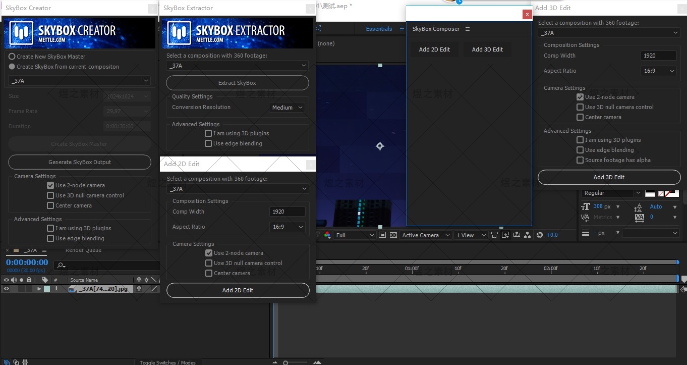The height and width of the screenshot is (365, 687).
Task: Select Create New SkyBox Master radio
Action: [x=12, y=57]
